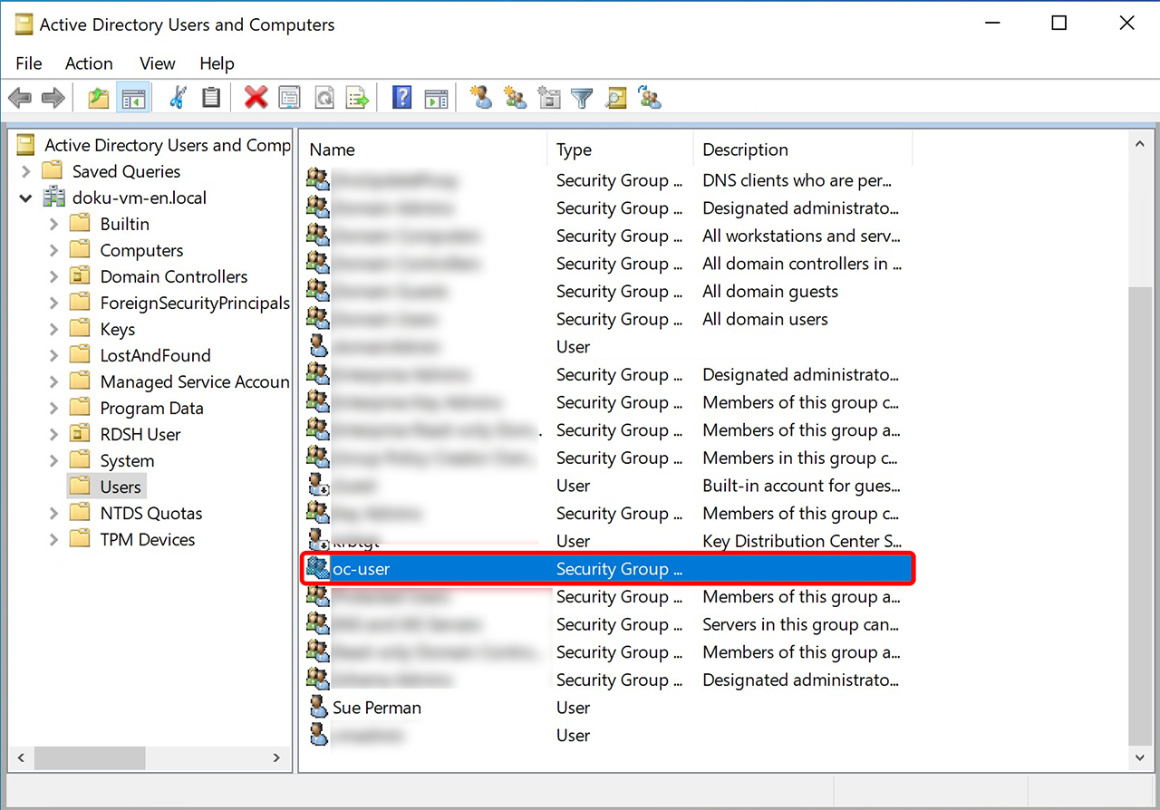Viewport: 1160px width, 810px height.
Task: Expand the Keys container
Action: pyautogui.click(x=53, y=329)
